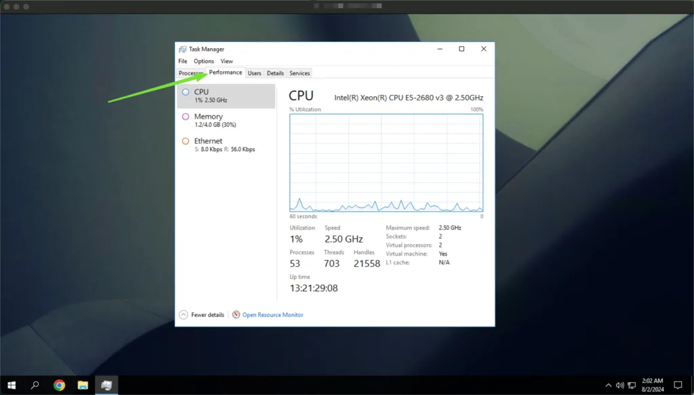
Task: Show hidden tray icons chevron
Action: point(609,385)
